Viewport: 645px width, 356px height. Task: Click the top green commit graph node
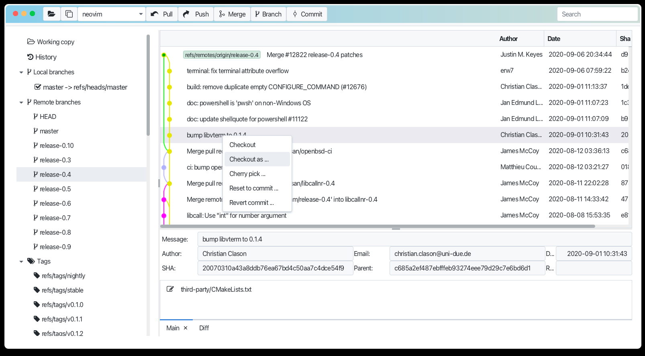coord(164,55)
